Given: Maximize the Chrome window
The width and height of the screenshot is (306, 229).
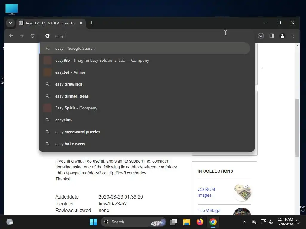Looking at the screenshot, I should coord(279,23).
